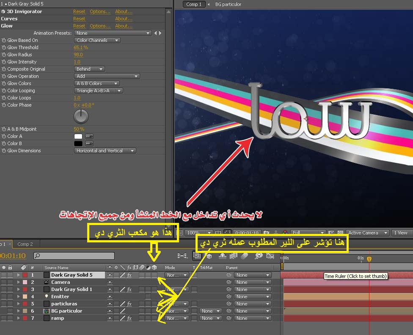Click the Mode column header
Screen dimensions: 413x335
170,268
